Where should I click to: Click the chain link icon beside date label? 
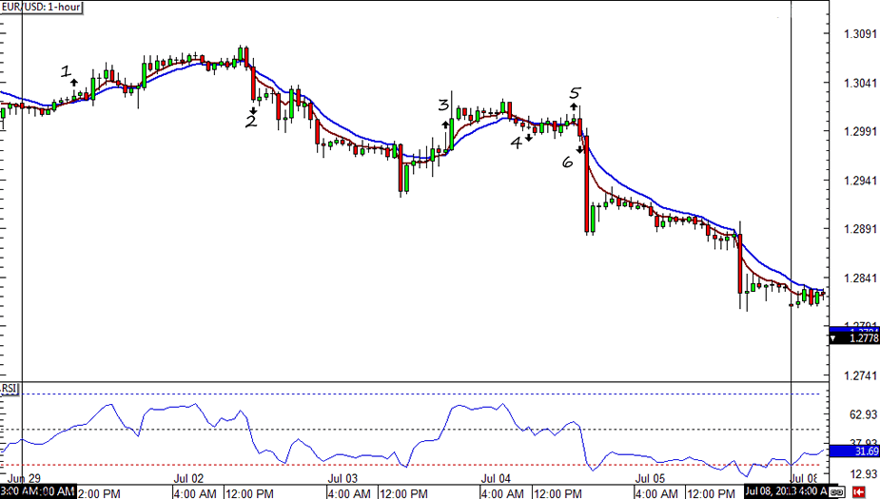pyautogui.click(x=837, y=492)
